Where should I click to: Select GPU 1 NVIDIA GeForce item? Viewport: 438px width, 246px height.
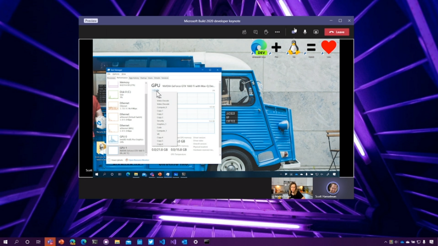tap(126, 150)
